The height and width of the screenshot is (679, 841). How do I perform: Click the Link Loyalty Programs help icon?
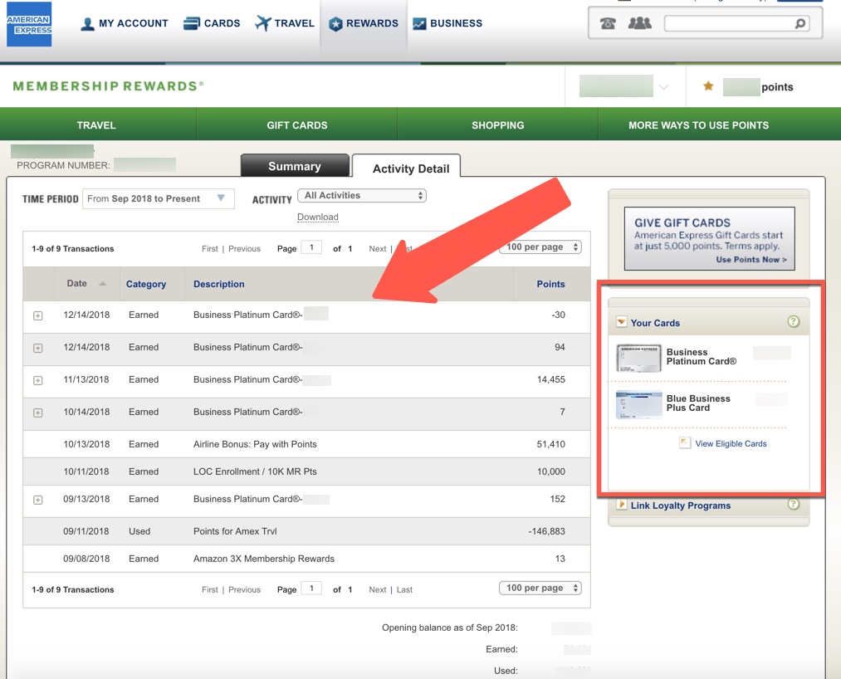pyautogui.click(x=794, y=504)
